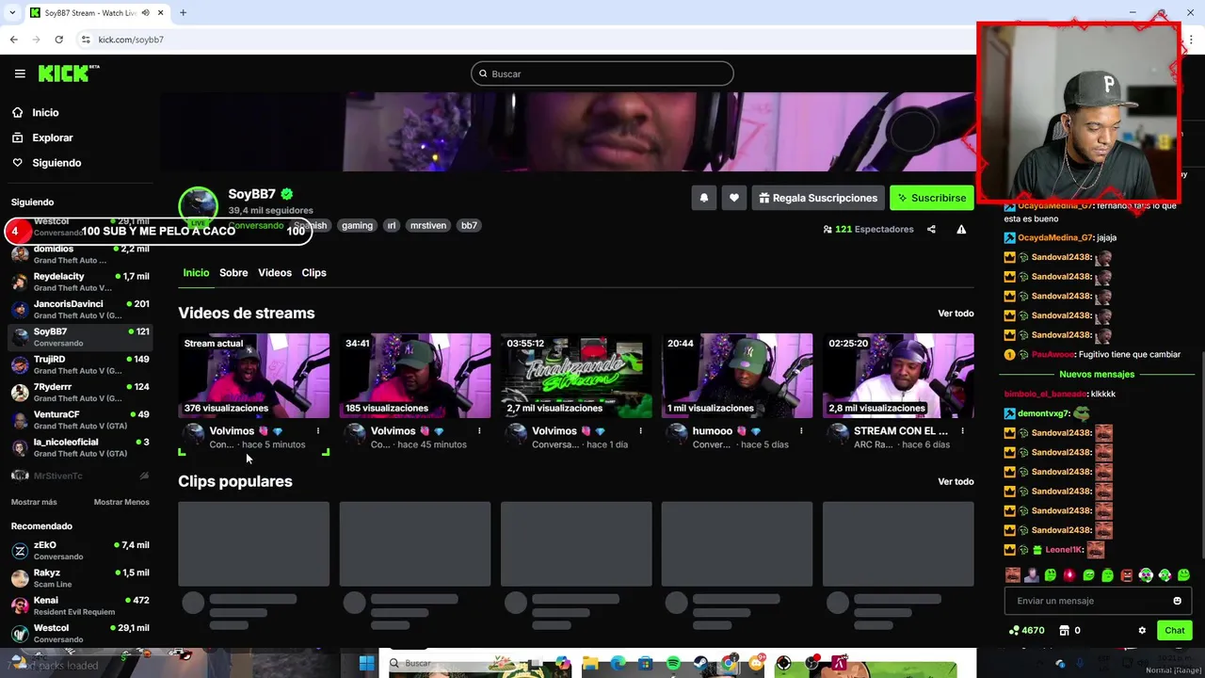Click Ver todo for Videos de streams
Screen dimensions: 1205x678
[x=956, y=313]
